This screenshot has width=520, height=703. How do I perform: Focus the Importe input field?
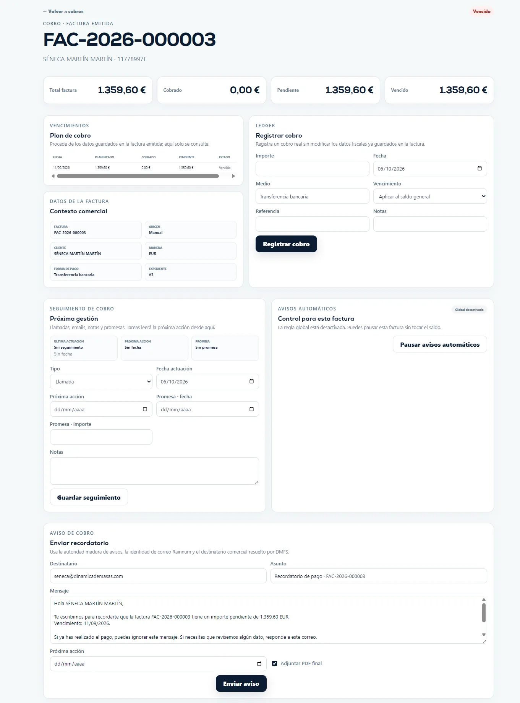(312, 169)
